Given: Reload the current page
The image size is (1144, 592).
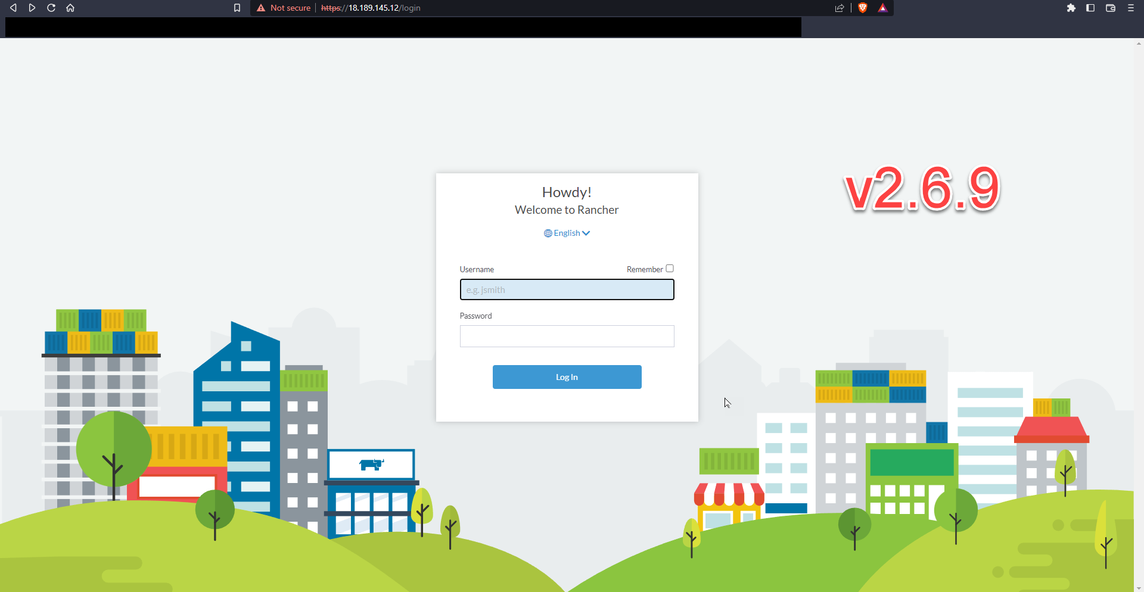Looking at the screenshot, I should [52, 8].
